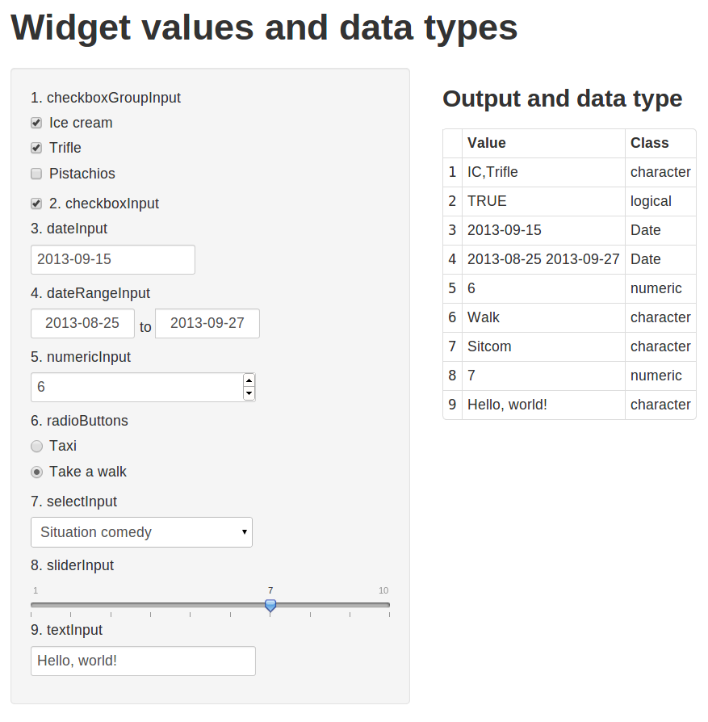The height and width of the screenshot is (722, 708).
Task: Click the date range start field 2013-08-25
Action: [x=82, y=323]
